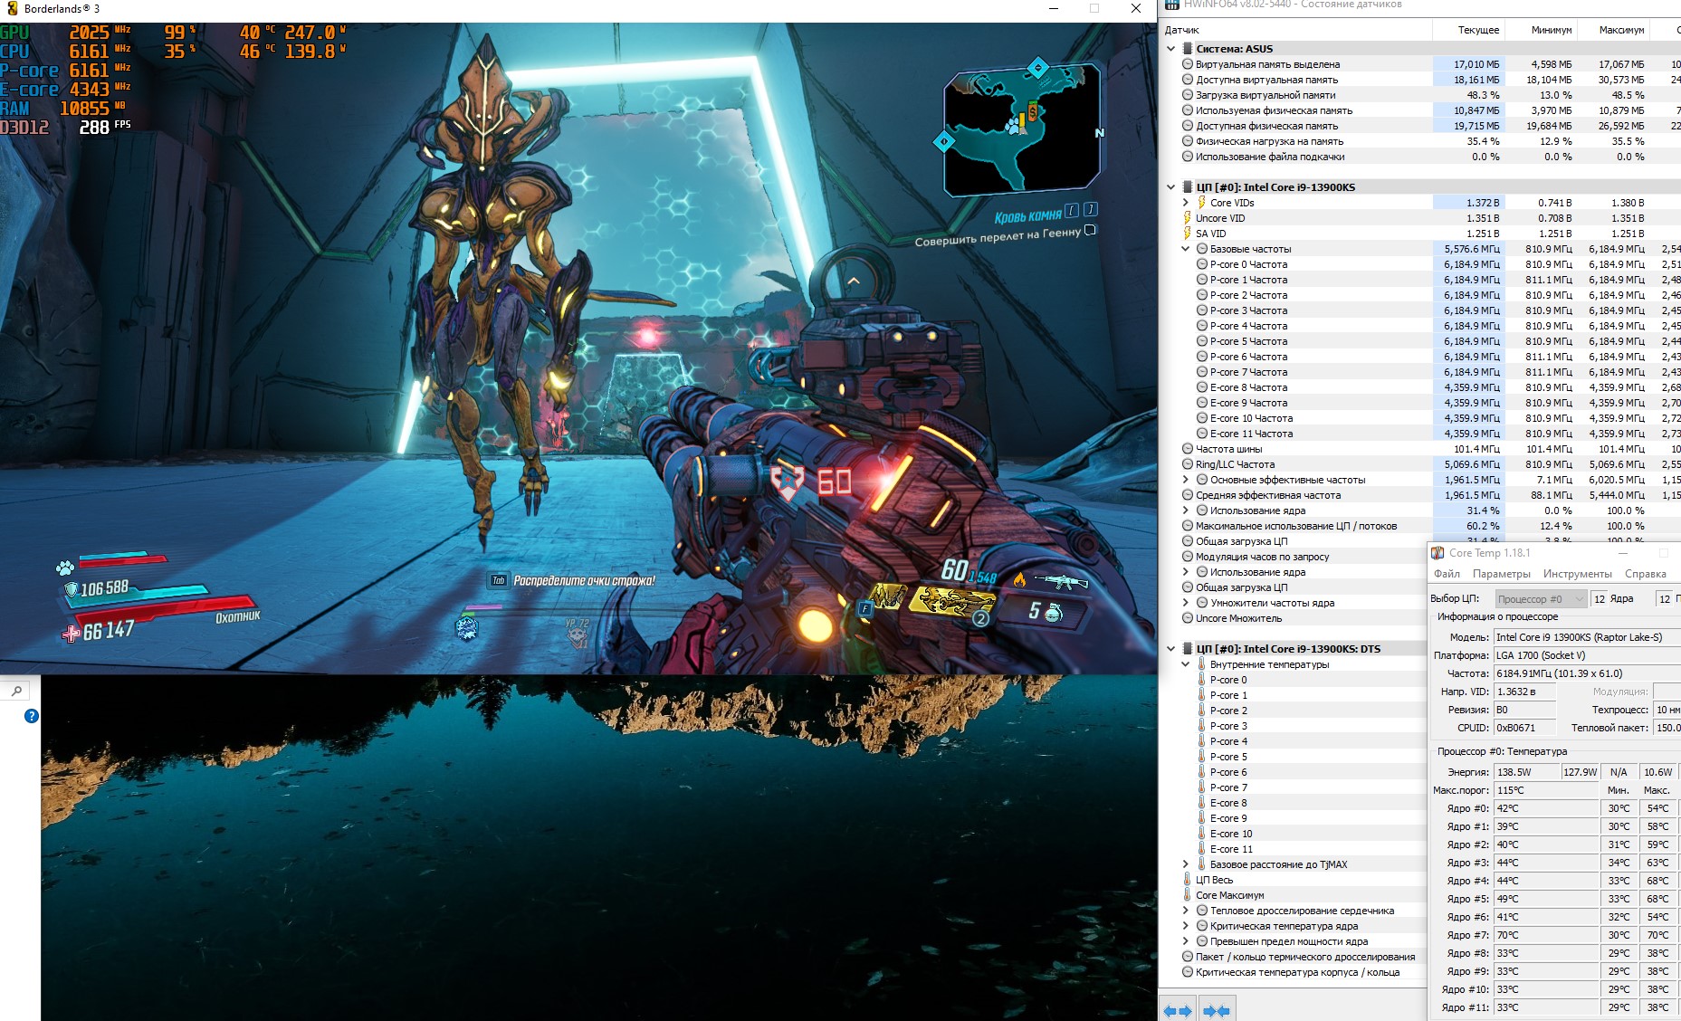Click the Максимум column header in HWiNFO
This screenshot has height=1021, width=1681.
coord(1613,30)
